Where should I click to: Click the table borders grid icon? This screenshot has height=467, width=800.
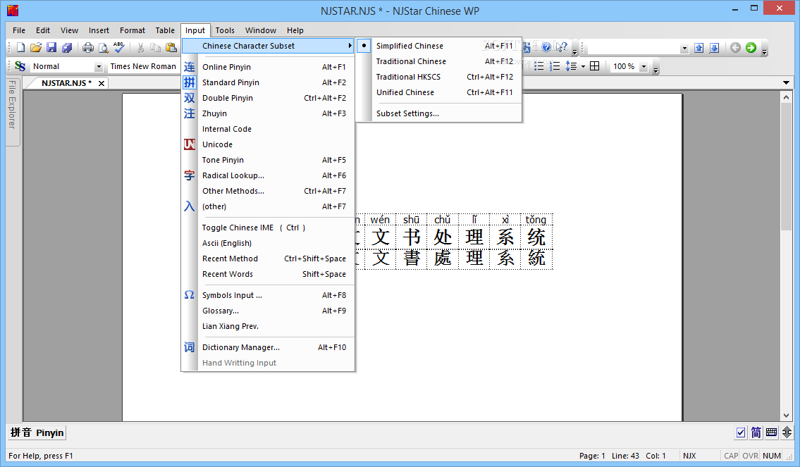(x=594, y=66)
